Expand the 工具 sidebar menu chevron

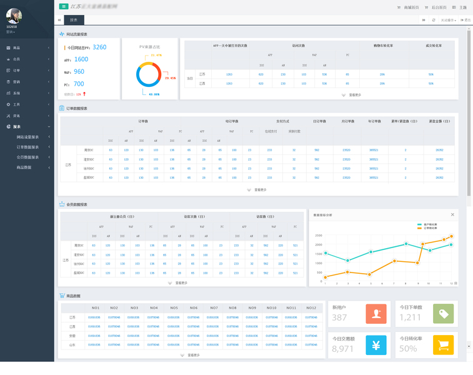pos(49,104)
